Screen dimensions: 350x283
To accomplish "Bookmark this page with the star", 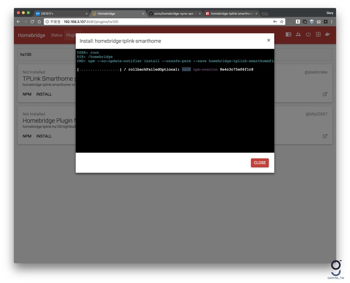I will pos(282,22).
